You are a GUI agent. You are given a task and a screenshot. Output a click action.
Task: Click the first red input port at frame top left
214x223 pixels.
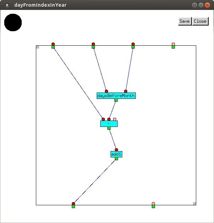(x=53, y=44)
